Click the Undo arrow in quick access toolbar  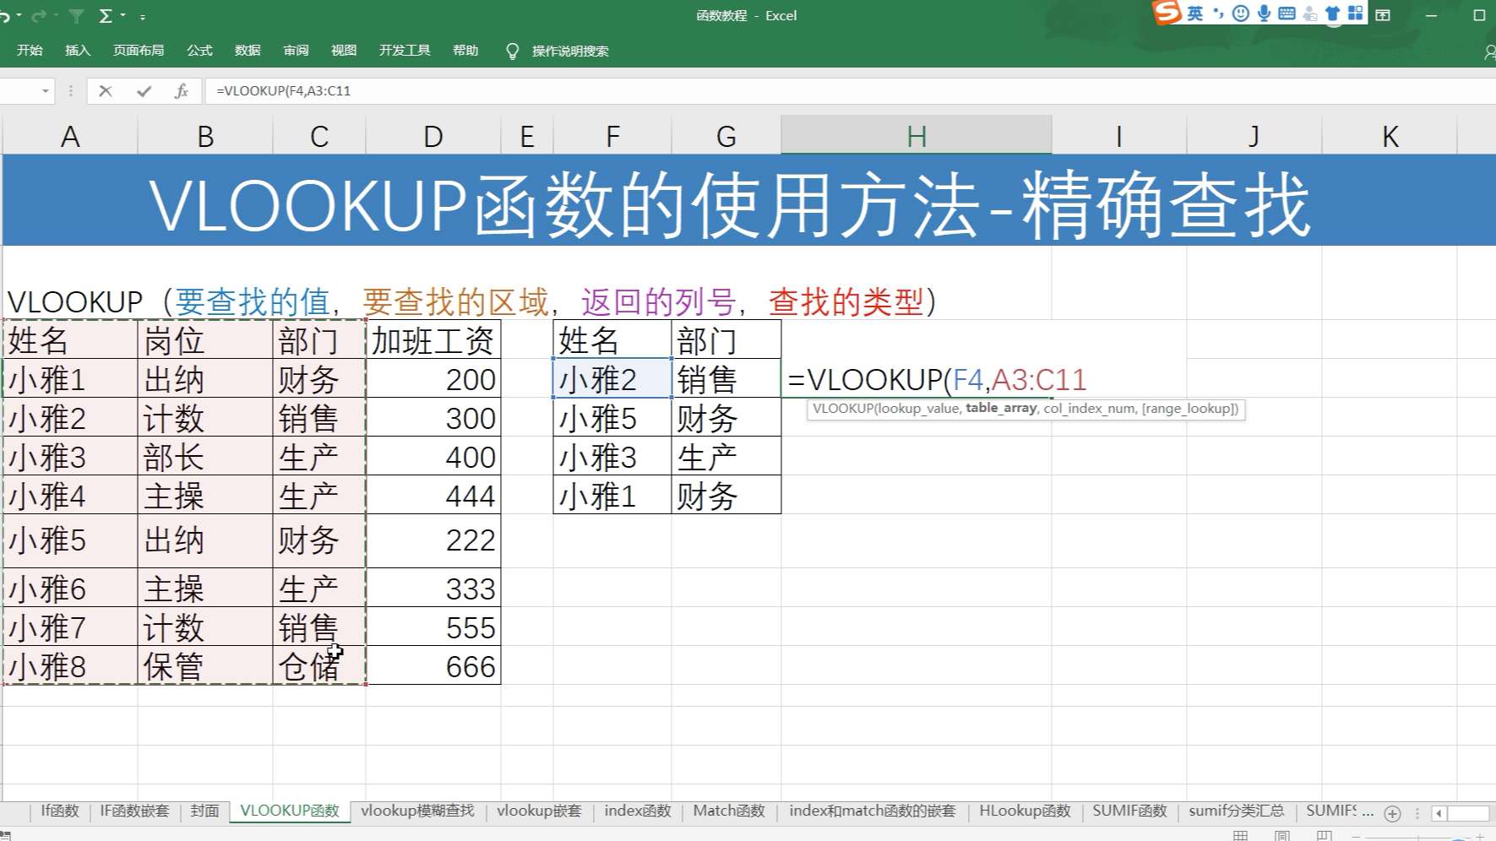pyautogui.click(x=4, y=16)
